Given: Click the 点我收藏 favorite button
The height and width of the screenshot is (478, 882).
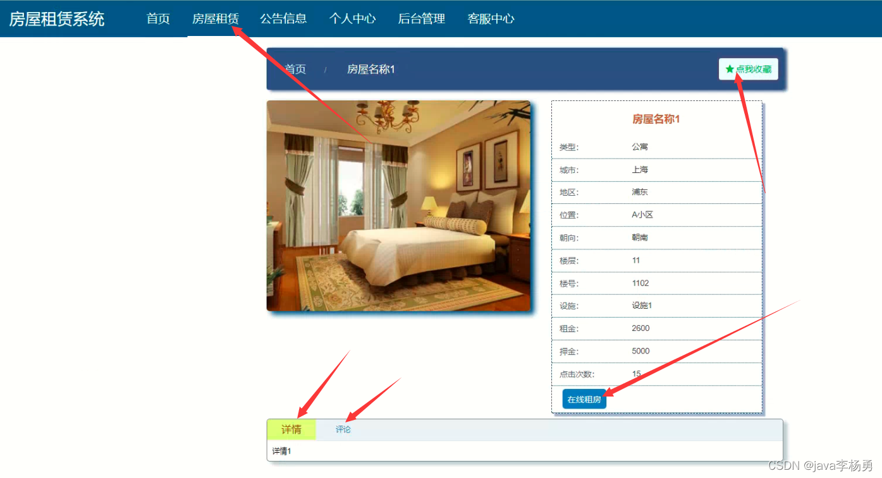Looking at the screenshot, I should coord(749,69).
